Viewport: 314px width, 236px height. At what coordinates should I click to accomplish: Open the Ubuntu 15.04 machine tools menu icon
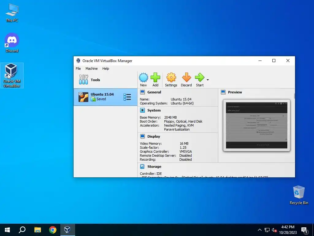[x=127, y=97]
